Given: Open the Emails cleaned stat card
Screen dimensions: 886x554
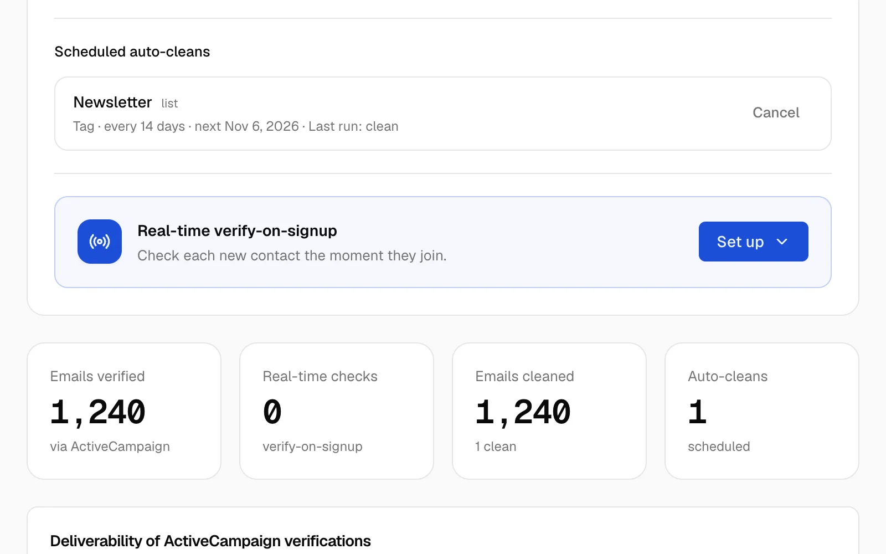Looking at the screenshot, I should tap(549, 411).
